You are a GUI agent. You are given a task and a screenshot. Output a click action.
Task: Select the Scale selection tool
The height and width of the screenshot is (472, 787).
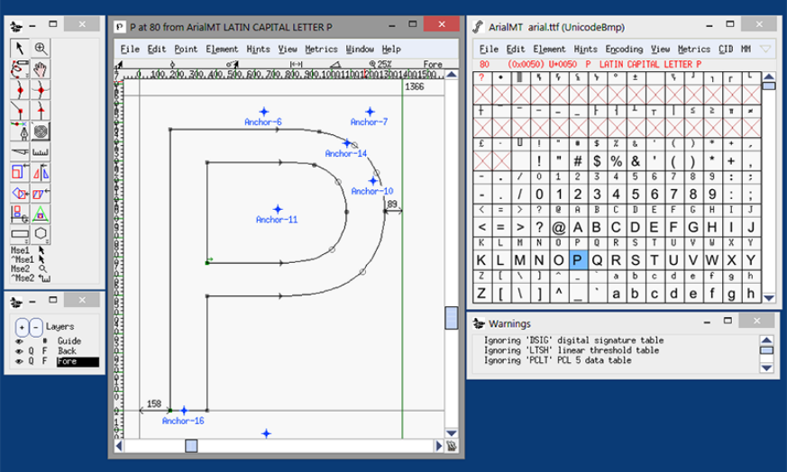click(x=20, y=173)
